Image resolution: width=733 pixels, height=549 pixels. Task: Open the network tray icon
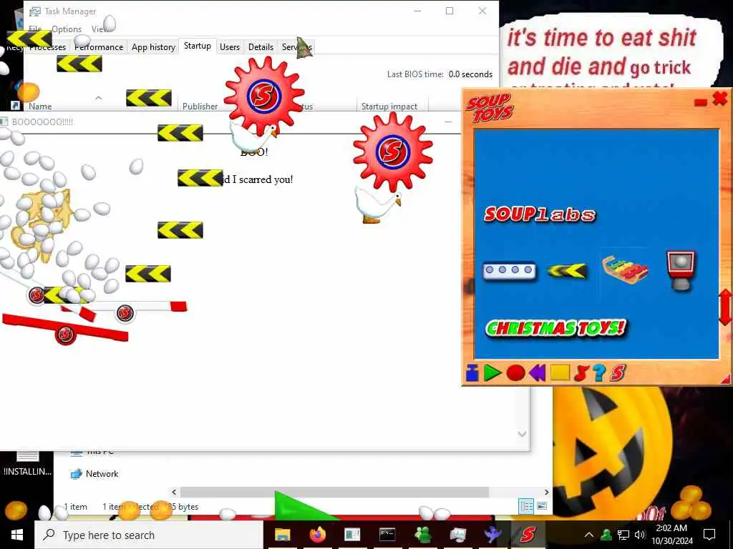[623, 535]
